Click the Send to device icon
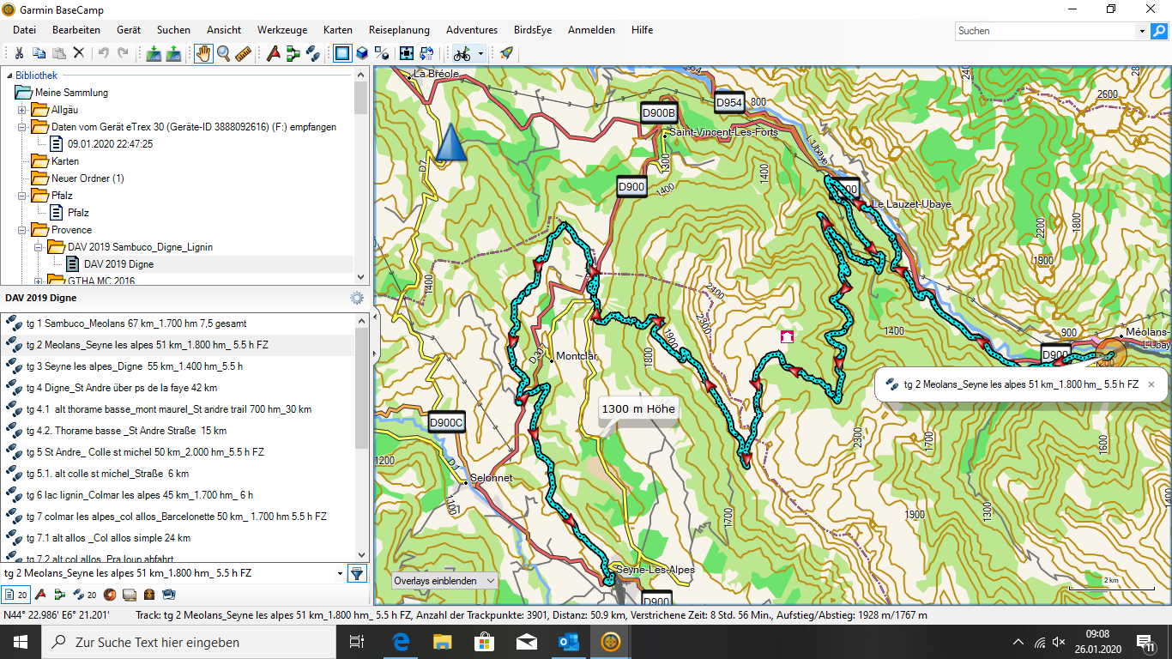 click(154, 53)
